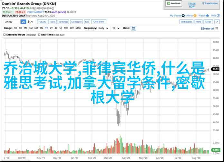Image resolution: width=224 pixels, height=162 pixels.
Task: Select the 9M range
Action: pyautogui.click(x=42, y=28)
